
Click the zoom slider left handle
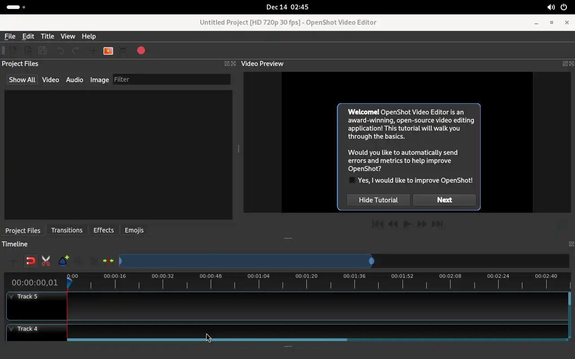click(120, 261)
